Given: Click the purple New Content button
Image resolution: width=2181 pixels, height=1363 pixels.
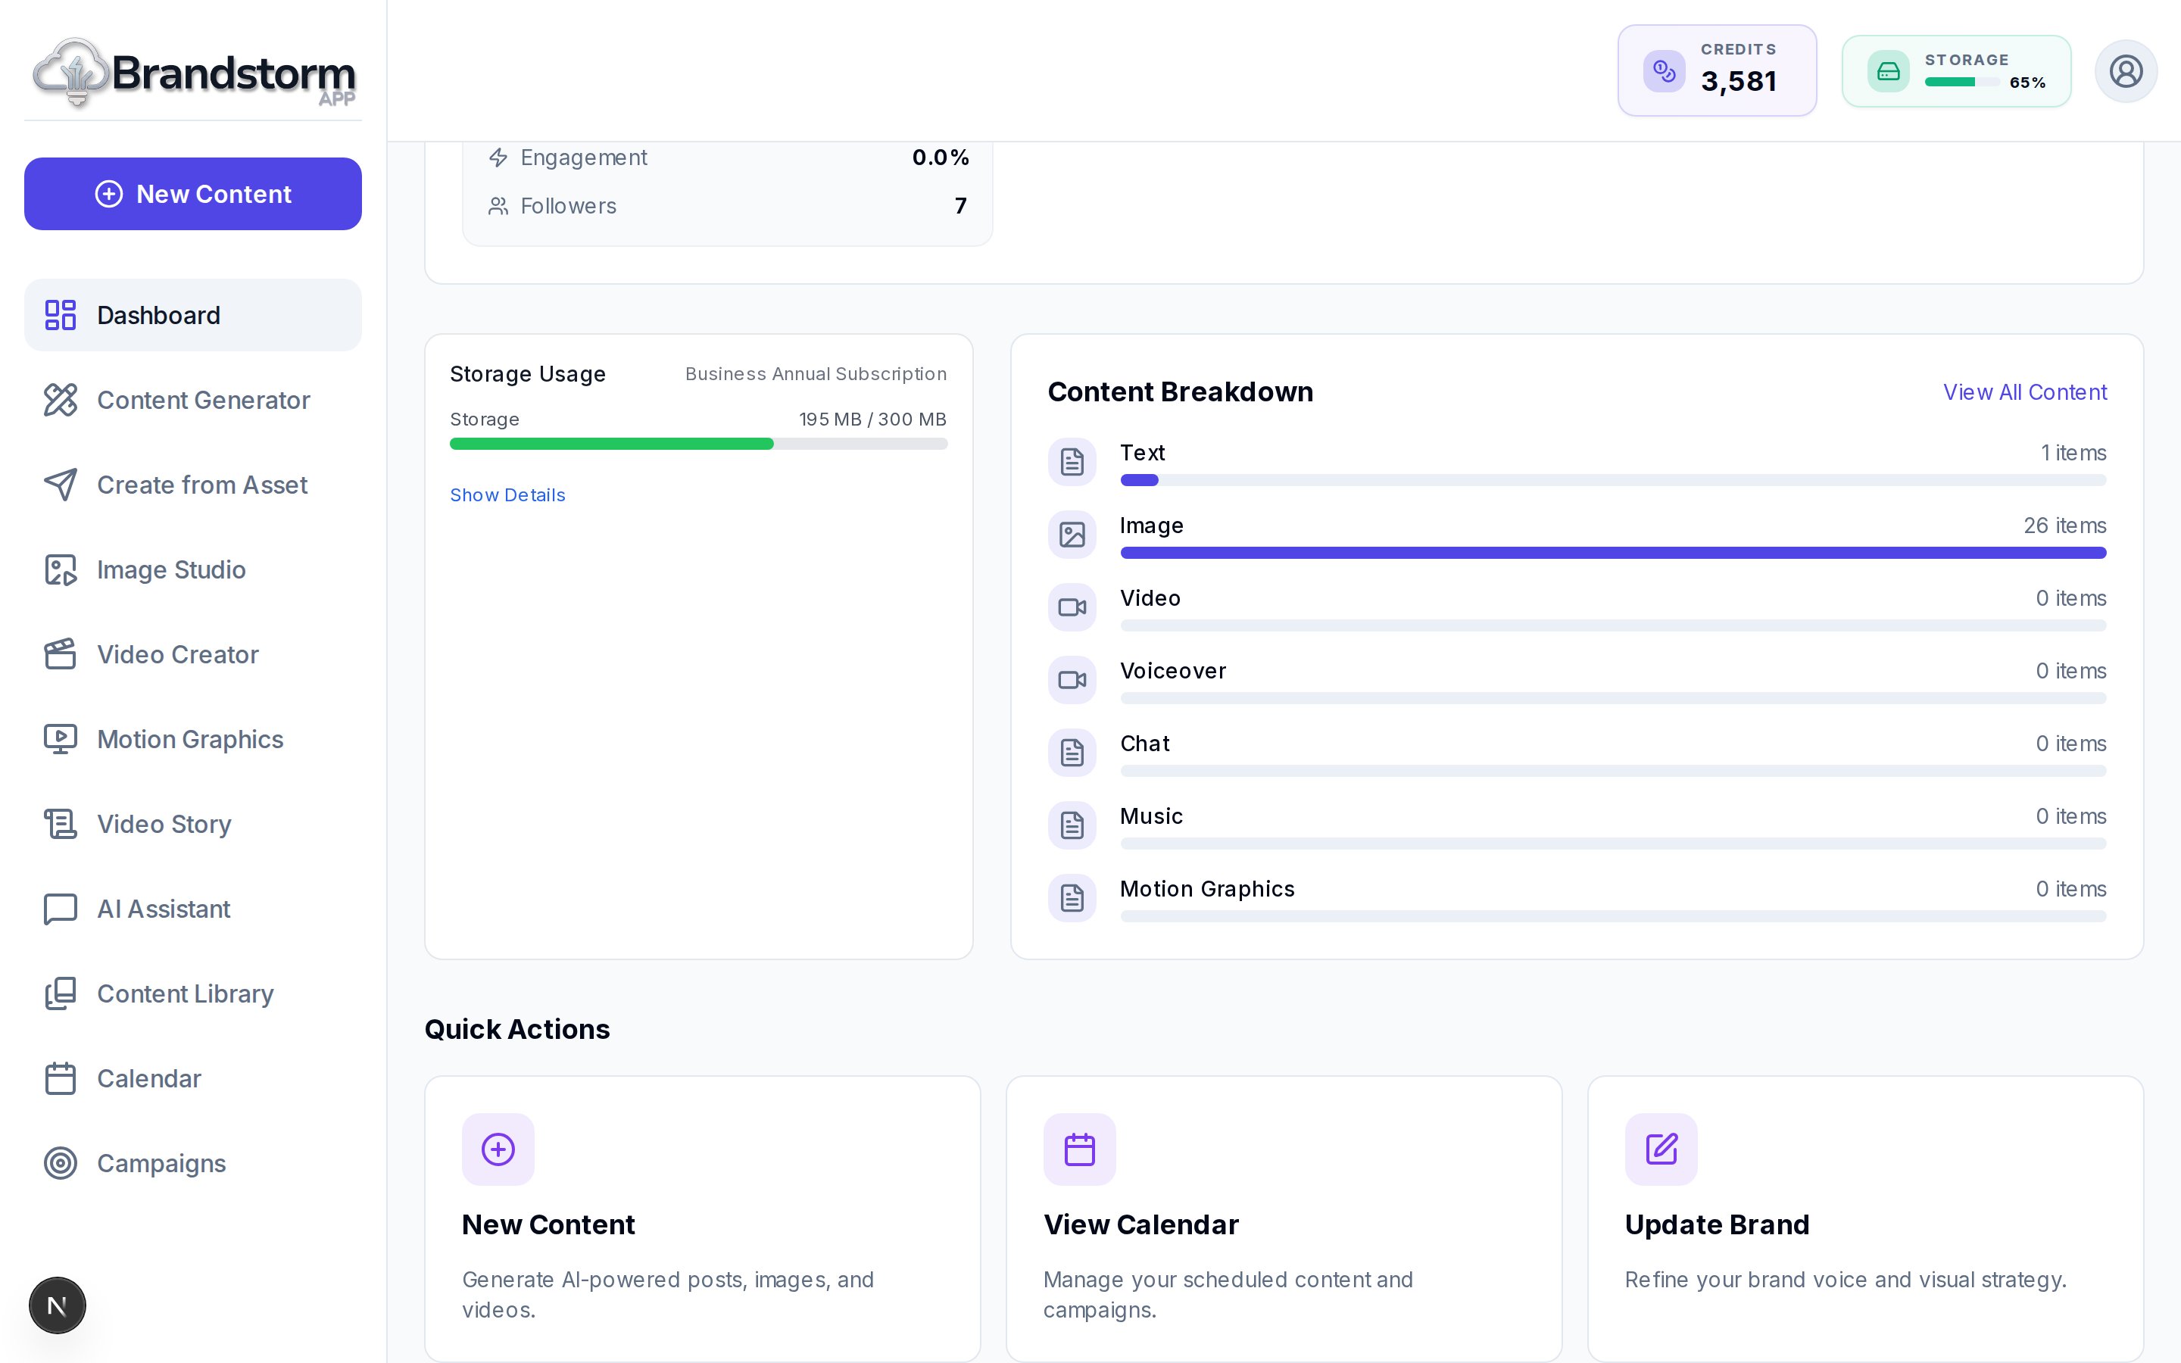Looking at the screenshot, I should [193, 194].
